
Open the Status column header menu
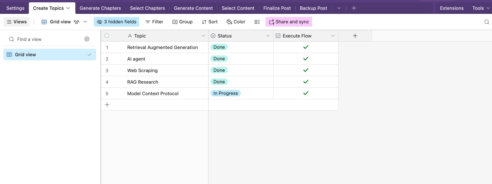coord(268,36)
